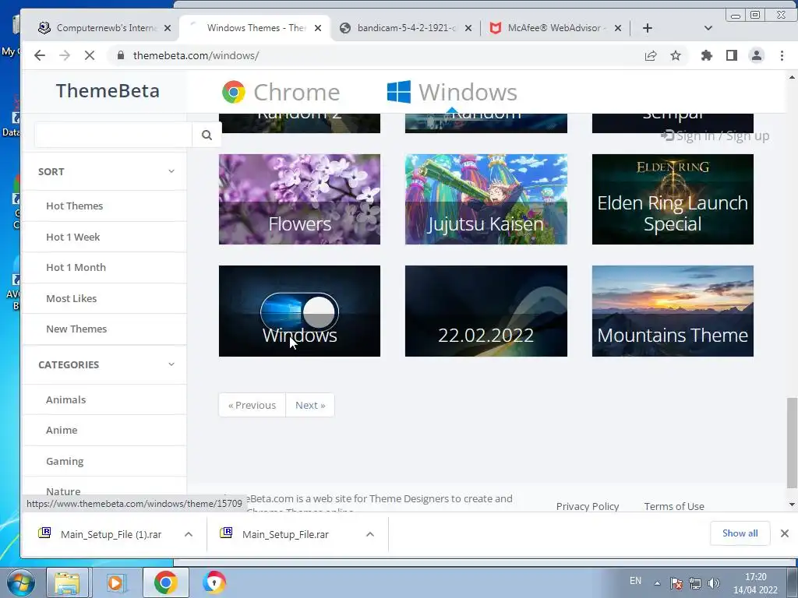Open the side panel icon
798x598 pixels.
[x=731, y=55]
